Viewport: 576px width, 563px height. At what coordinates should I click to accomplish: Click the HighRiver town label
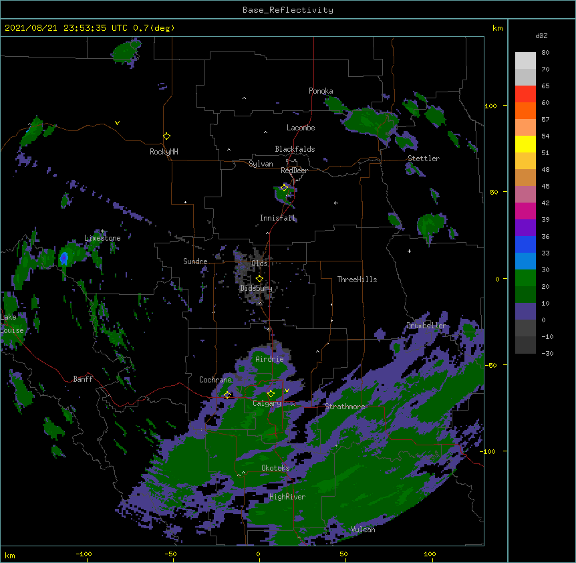pyautogui.click(x=287, y=497)
